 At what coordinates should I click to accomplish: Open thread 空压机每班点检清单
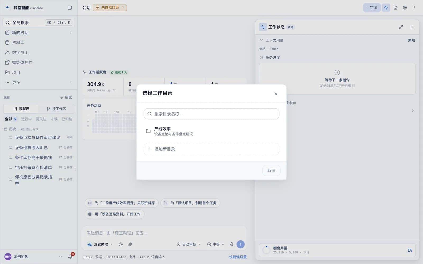(x=40, y=167)
